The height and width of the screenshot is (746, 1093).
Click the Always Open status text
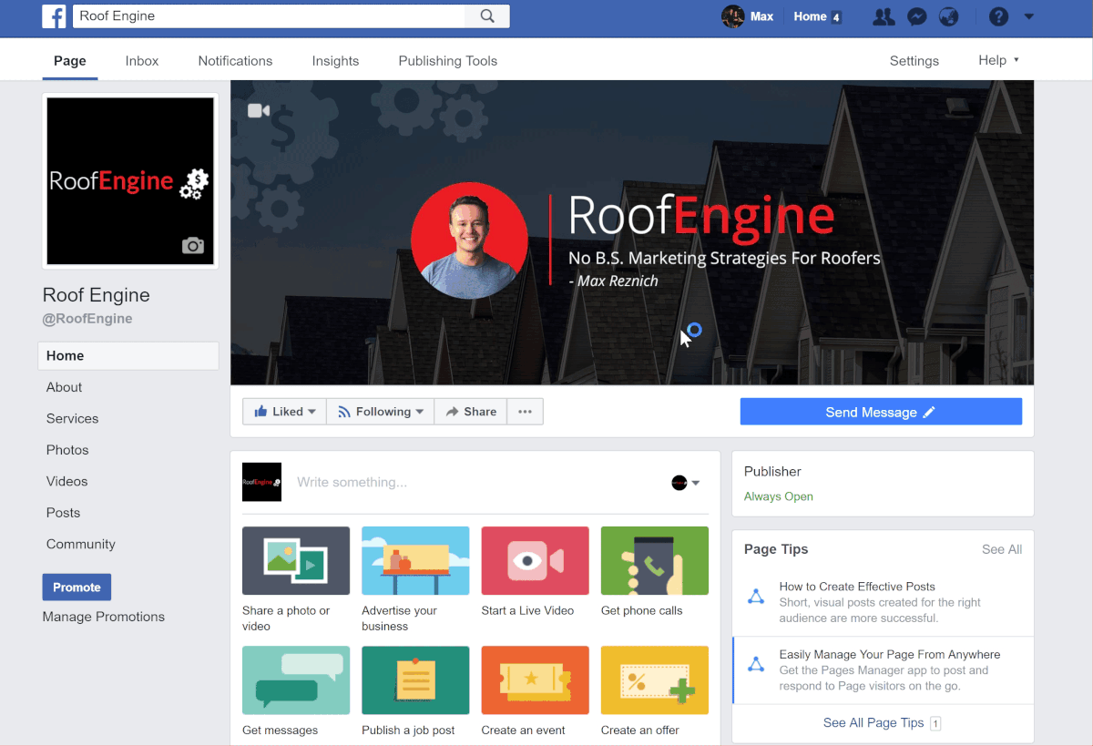(x=779, y=496)
